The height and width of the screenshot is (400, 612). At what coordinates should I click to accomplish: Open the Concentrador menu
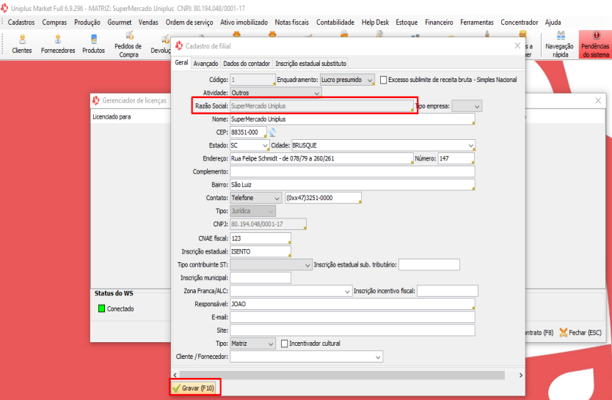[x=519, y=22]
